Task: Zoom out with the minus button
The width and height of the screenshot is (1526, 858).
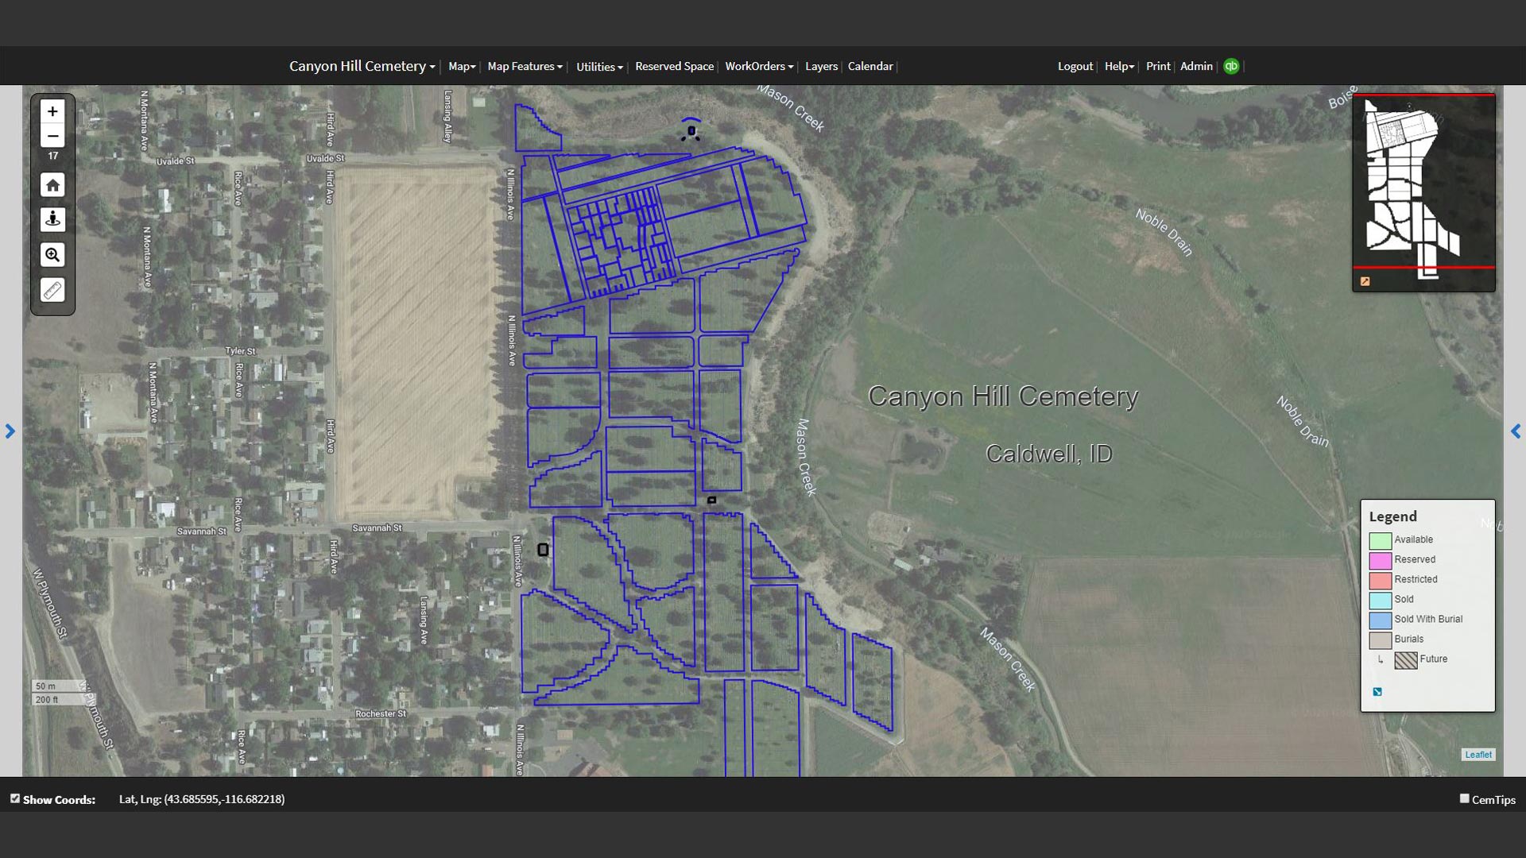Action: click(x=52, y=136)
